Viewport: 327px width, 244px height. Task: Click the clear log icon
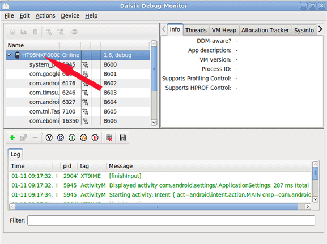(109, 138)
